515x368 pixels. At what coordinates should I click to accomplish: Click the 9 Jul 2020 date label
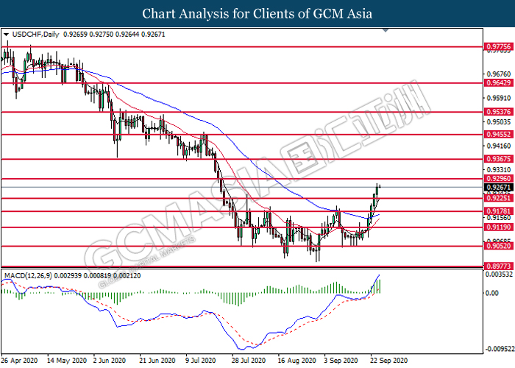[x=201, y=361]
